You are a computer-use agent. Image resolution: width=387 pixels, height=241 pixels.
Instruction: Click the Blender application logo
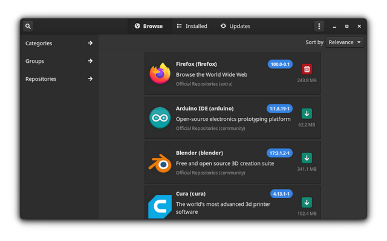coord(160,163)
